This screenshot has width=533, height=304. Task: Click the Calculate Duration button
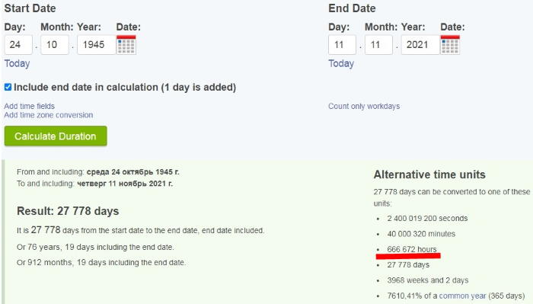(x=56, y=136)
